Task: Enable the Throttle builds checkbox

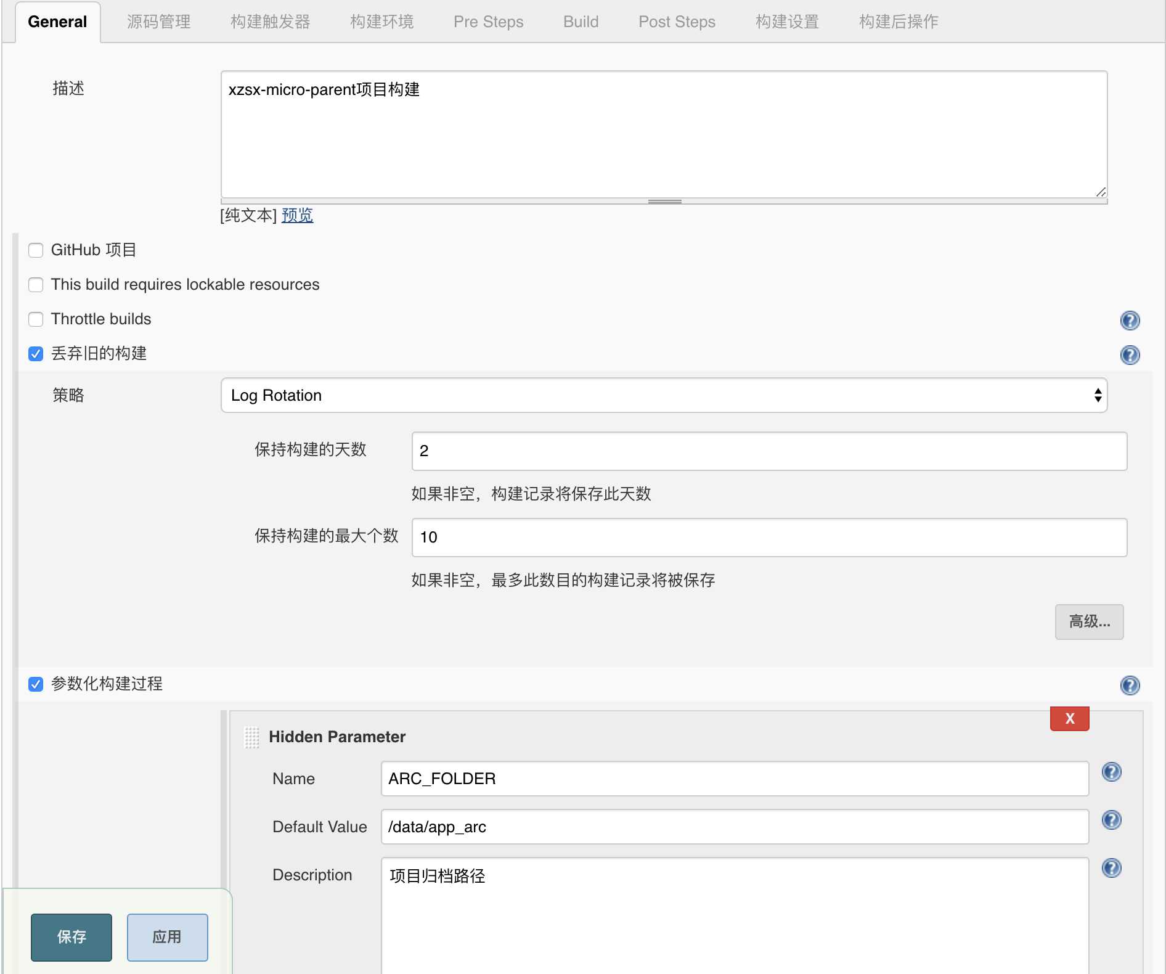Action: [36, 319]
